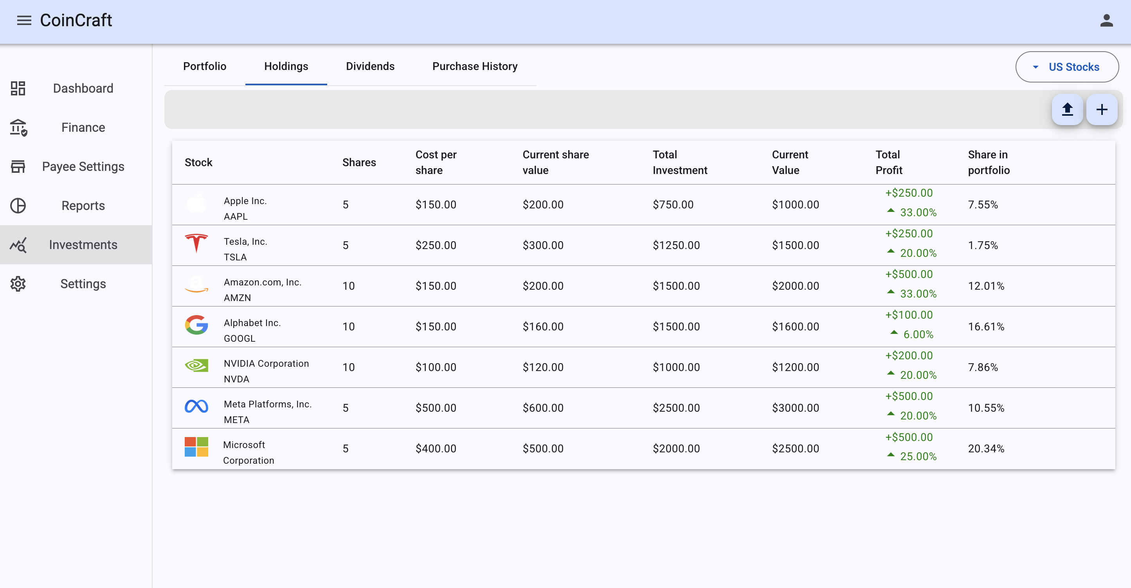Click the NVIDIA Corporation stock name

coord(266,364)
